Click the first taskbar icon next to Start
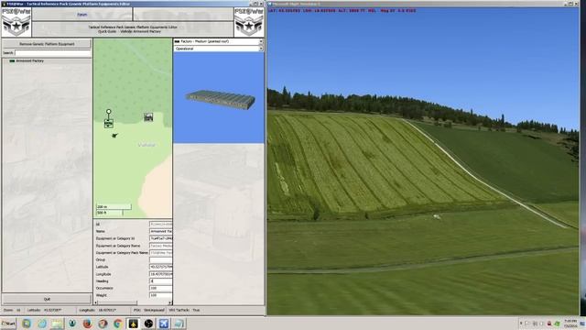This screenshot has height=330, width=586. point(27,324)
